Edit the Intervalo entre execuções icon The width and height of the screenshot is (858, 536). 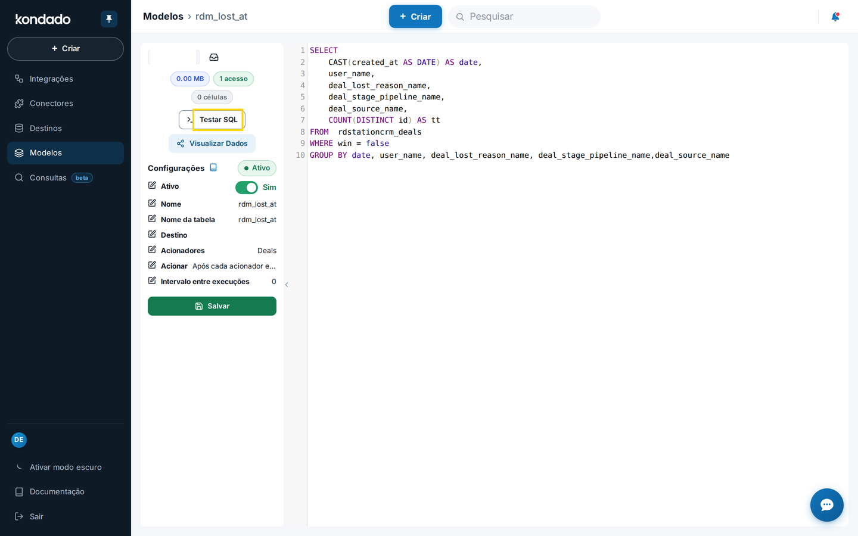click(152, 281)
